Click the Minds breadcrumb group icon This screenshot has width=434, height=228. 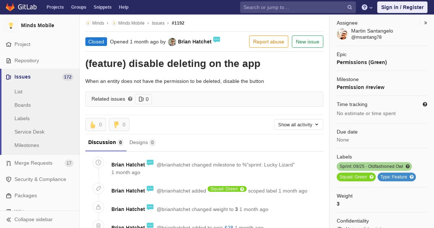88,23
